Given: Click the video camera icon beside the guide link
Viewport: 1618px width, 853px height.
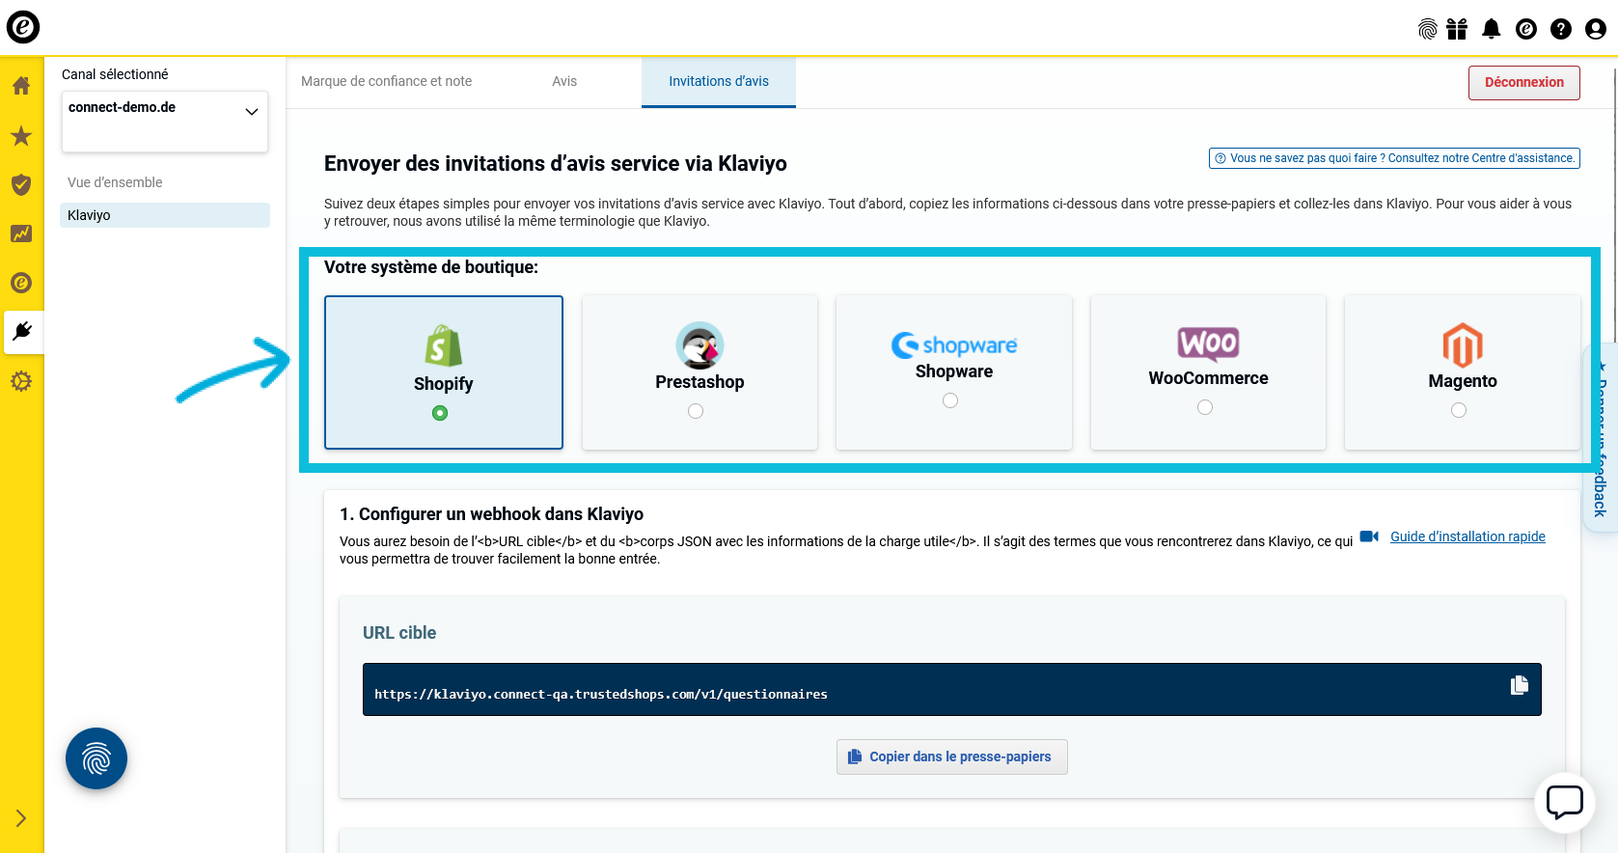Looking at the screenshot, I should point(1369,537).
